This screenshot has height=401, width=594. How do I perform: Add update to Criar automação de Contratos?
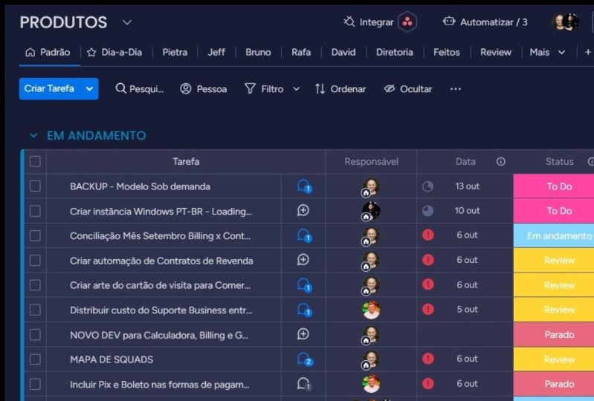(x=303, y=260)
